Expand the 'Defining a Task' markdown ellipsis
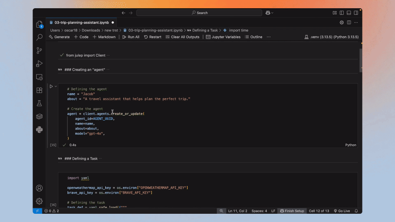395x222 pixels. point(100,159)
